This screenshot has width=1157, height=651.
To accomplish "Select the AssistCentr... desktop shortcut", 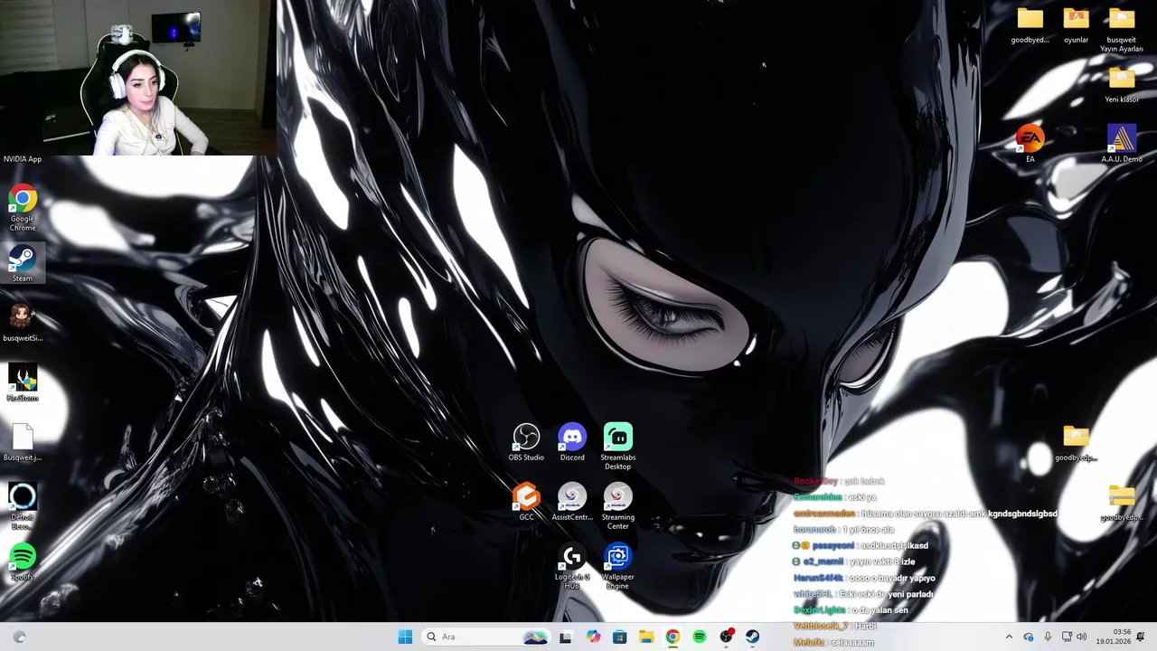I will [x=572, y=502].
